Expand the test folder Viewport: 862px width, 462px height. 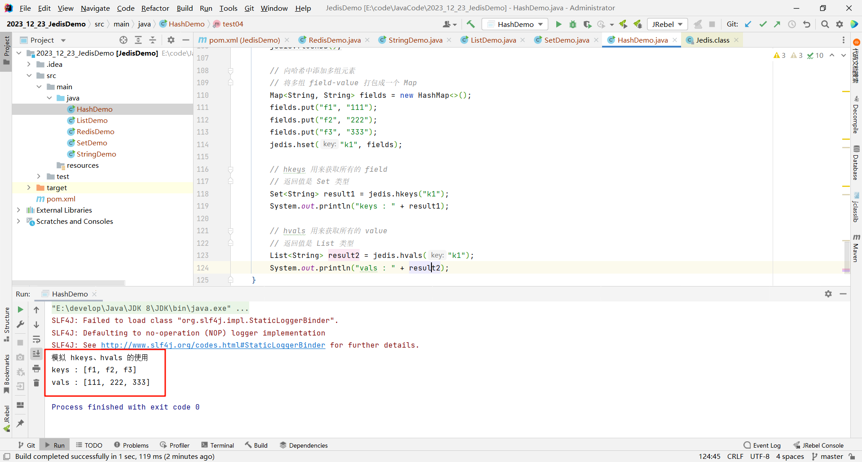(x=39, y=176)
